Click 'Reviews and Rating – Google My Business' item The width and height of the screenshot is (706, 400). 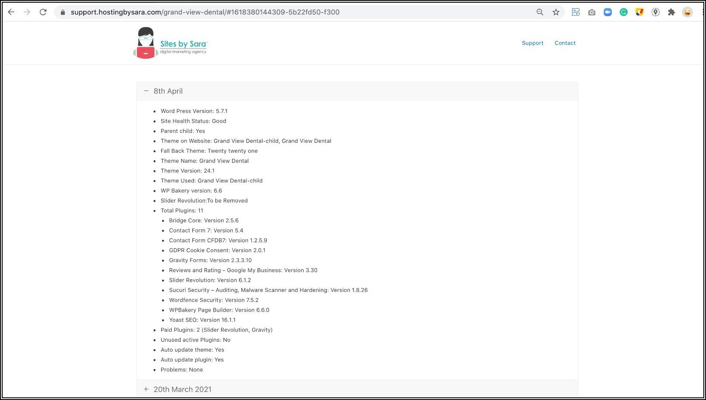pyautogui.click(x=243, y=270)
